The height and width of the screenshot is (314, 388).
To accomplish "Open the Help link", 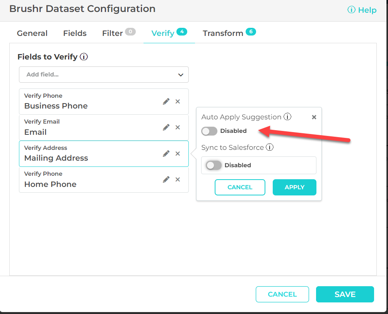I will pyautogui.click(x=362, y=10).
